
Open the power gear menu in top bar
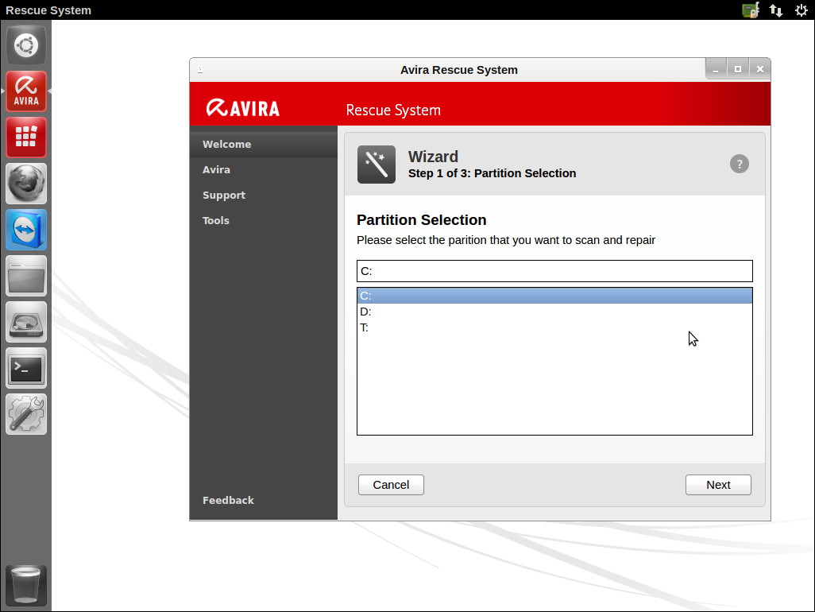pos(801,10)
